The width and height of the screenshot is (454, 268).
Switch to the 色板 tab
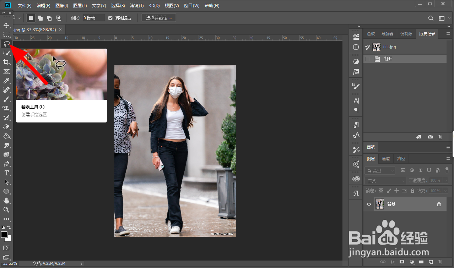(x=371, y=34)
